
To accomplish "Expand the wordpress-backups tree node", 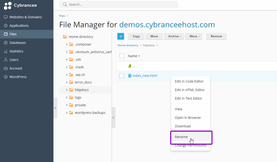I will coord(67,113).
